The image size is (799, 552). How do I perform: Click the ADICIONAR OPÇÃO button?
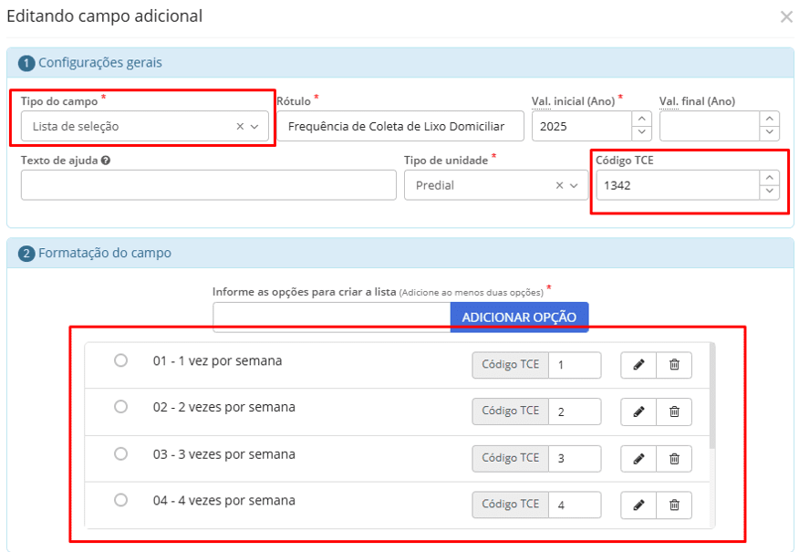point(519,317)
